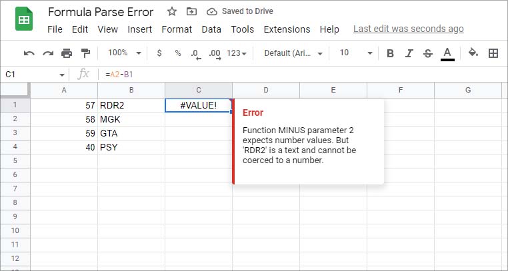The height and width of the screenshot is (271, 508).
Task: Click the Redo arrow icon
Action: click(x=48, y=53)
